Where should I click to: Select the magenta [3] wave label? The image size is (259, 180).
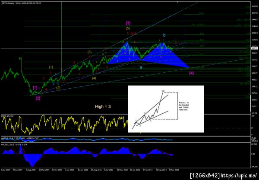[x=128, y=23]
